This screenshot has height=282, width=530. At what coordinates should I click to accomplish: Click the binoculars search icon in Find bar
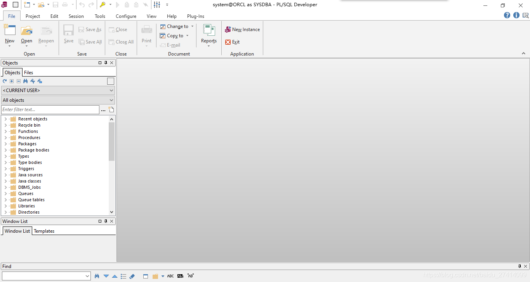[97, 276]
